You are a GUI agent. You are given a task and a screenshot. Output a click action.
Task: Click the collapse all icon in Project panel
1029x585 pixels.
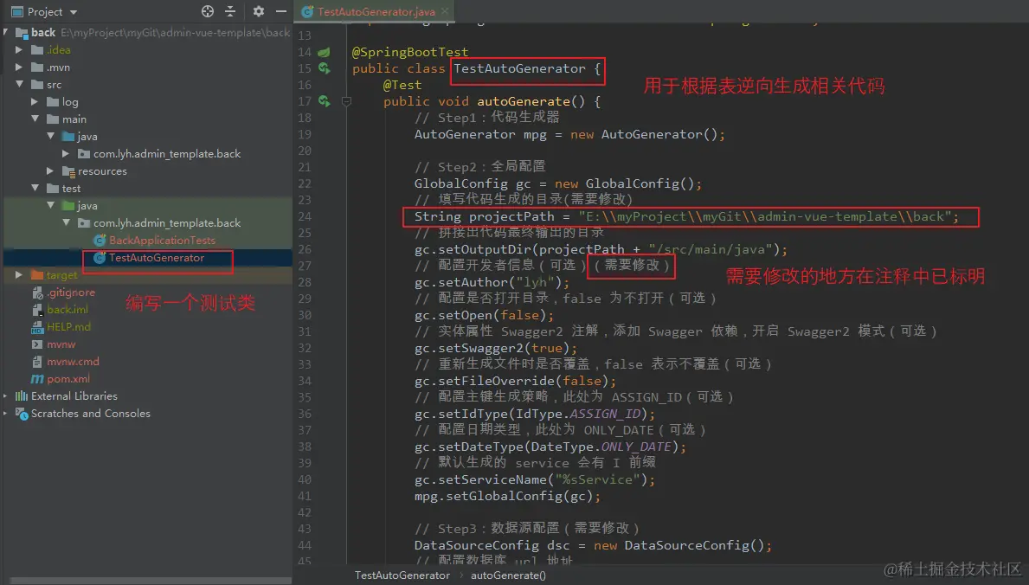click(x=230, y=11)
